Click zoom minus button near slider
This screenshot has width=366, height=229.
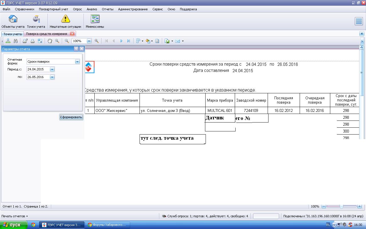324,206
